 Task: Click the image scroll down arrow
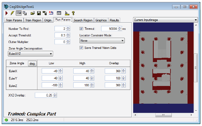(196, 111)
